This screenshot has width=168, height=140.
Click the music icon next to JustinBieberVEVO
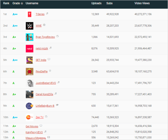58,82
